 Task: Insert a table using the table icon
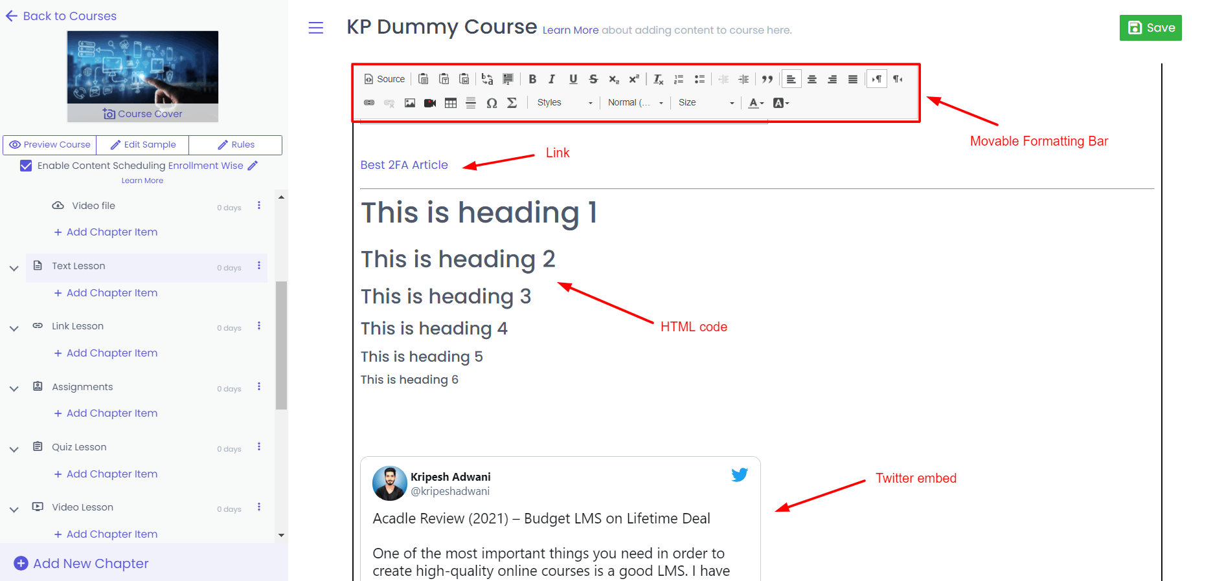click(x=451, y=103)
